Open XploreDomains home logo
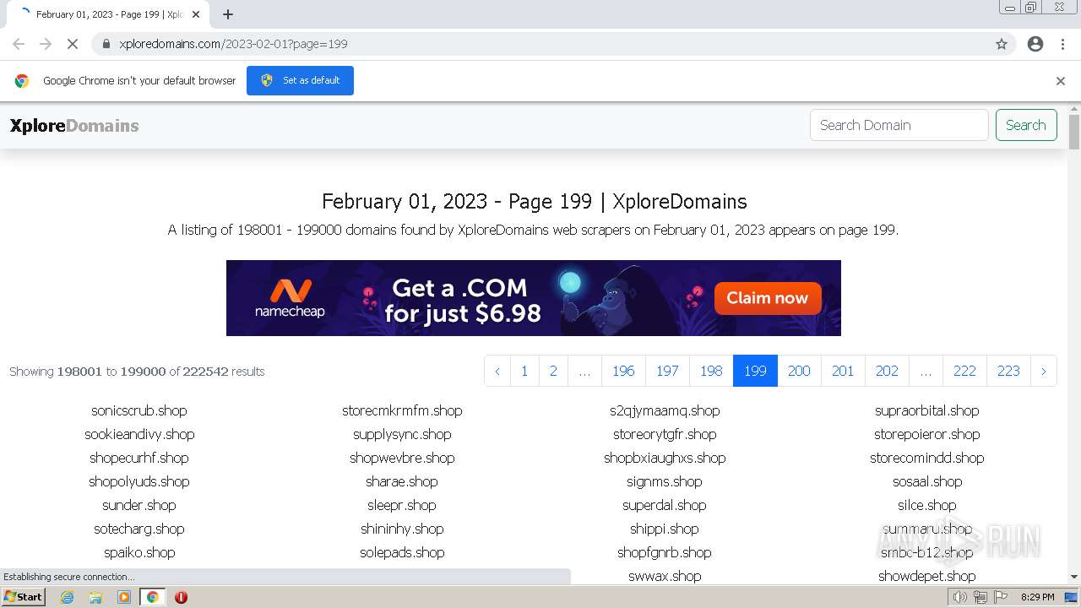The height and width of the screenshot is (608, 1081). click(74, 126)
